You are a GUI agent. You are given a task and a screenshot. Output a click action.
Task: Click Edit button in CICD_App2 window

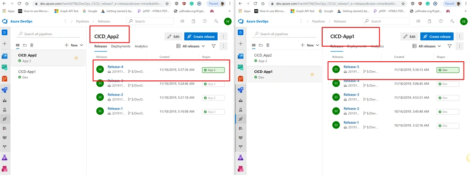coord(173,37)
